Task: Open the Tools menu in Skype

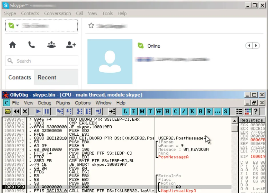Action: coord(107,13)
